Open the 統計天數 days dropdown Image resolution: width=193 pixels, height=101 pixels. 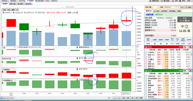(x=157, y=7)
